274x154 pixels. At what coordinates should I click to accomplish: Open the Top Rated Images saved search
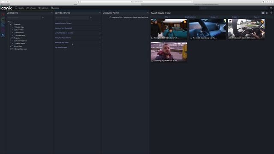coord(61,47)
